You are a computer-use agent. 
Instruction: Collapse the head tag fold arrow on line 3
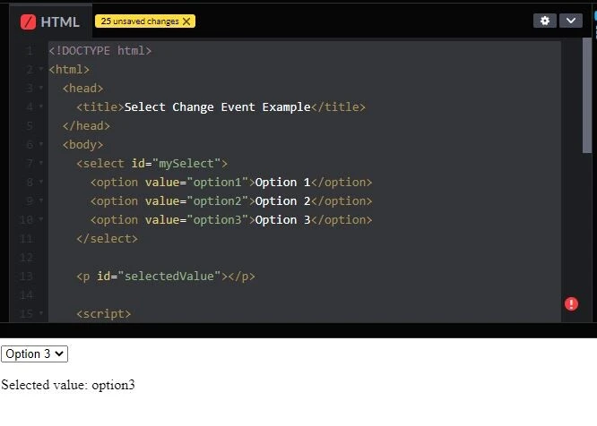tap(41, 89)
